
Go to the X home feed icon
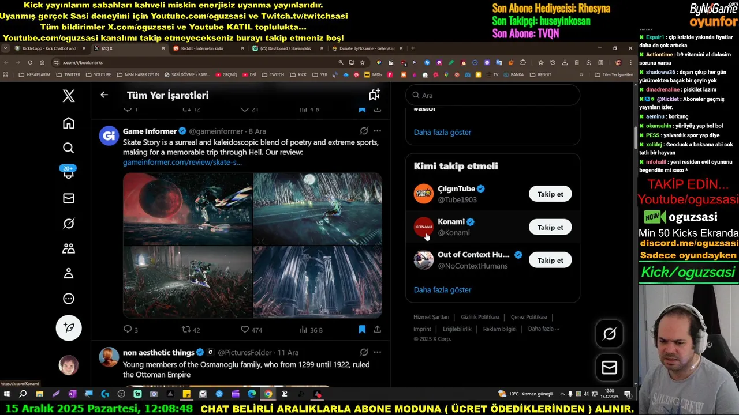pos(69,123)
